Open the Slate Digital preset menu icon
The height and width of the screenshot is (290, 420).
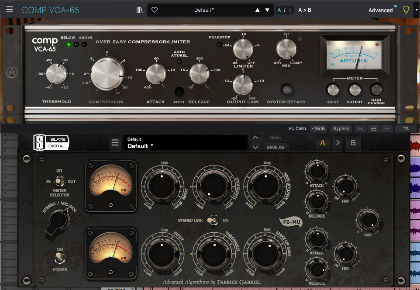[x=115, y=142]
